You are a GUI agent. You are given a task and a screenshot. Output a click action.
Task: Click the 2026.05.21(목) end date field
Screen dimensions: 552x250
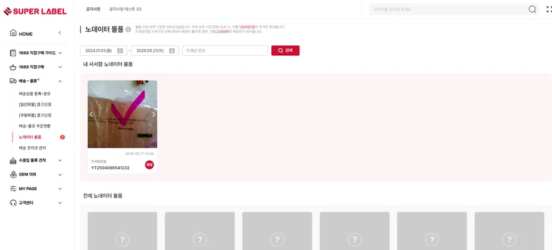(x=155, y=51)
